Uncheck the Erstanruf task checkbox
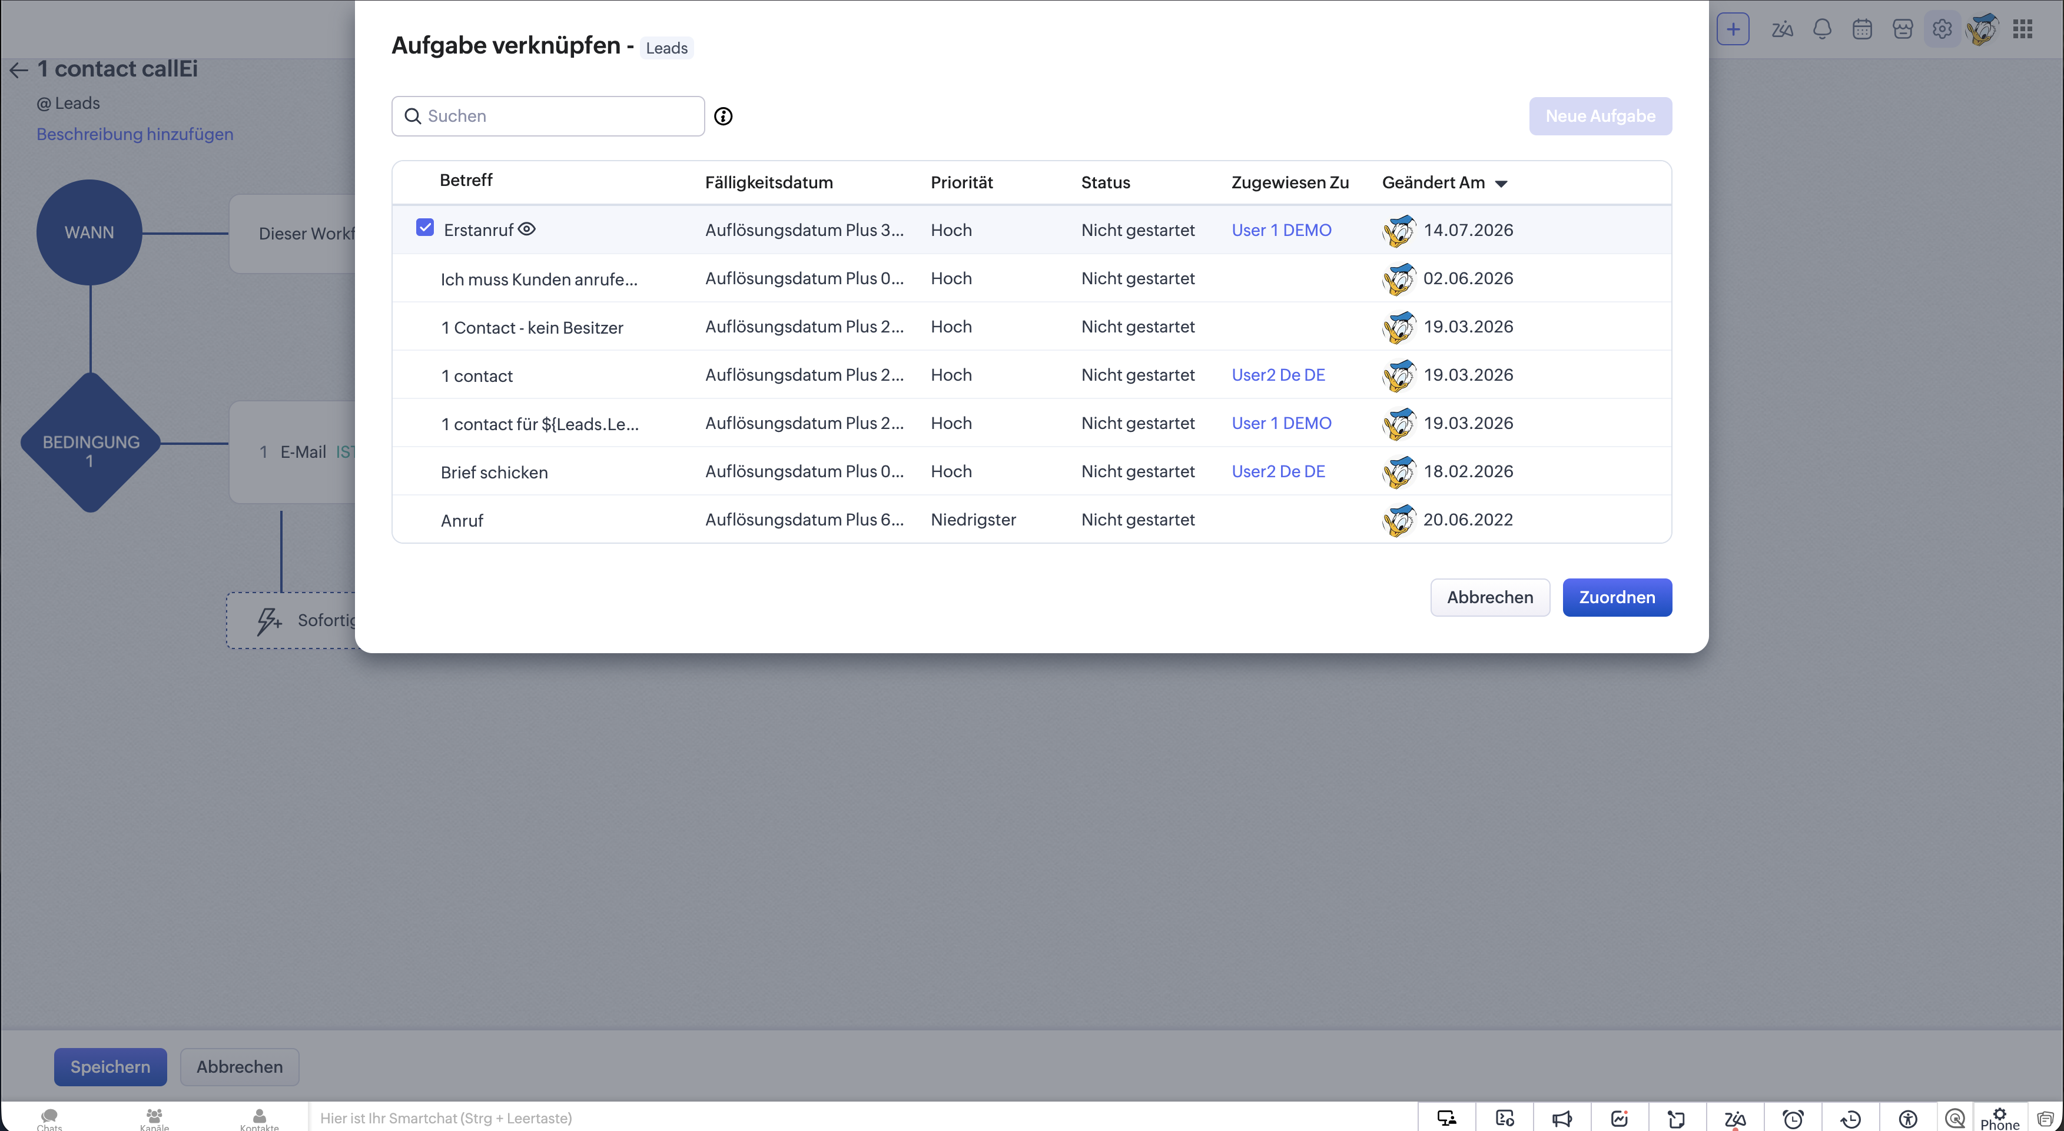 [x=424, y=228]
